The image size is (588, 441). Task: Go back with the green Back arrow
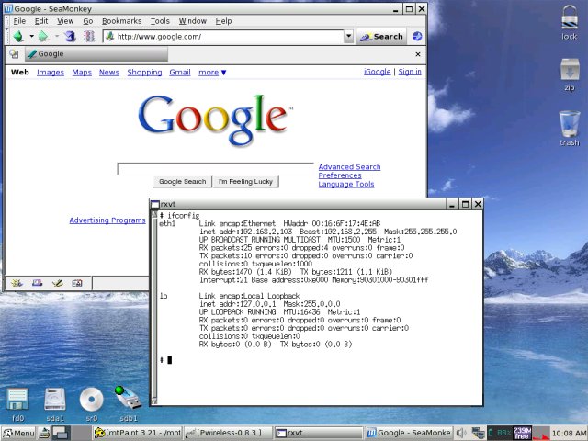point(18,37)
